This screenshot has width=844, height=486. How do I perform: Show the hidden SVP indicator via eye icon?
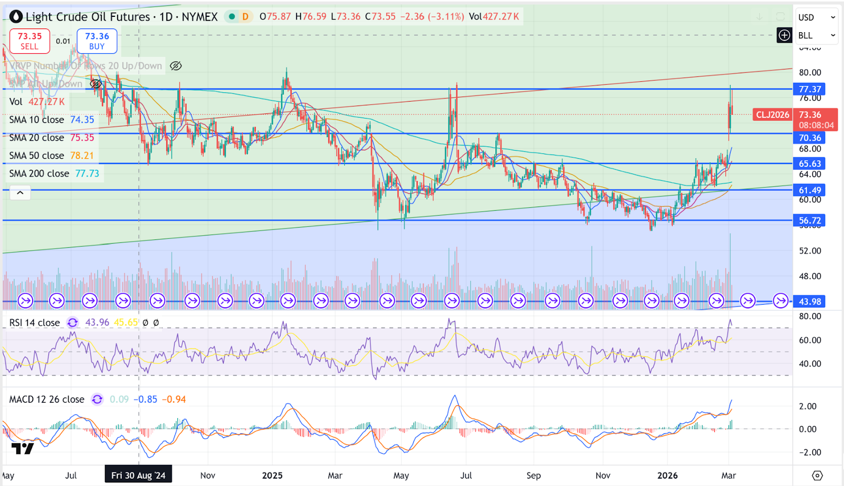pyautogui.click(x=95, y=84)
